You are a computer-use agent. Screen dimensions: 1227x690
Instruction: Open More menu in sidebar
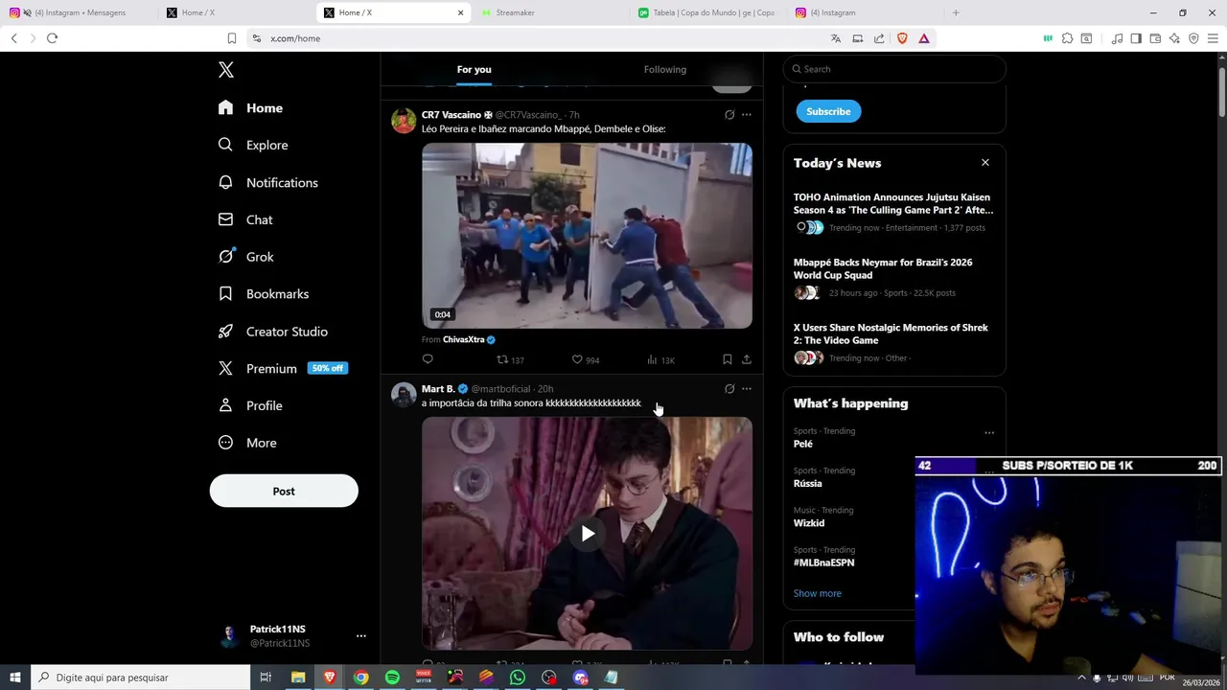click(247, 443)
